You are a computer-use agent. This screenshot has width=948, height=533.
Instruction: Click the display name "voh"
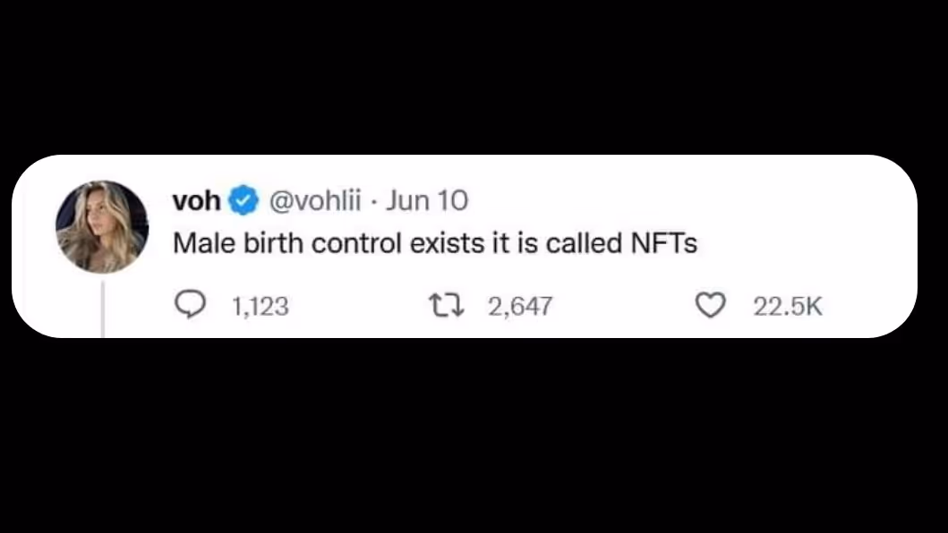[x=196, y=201]
